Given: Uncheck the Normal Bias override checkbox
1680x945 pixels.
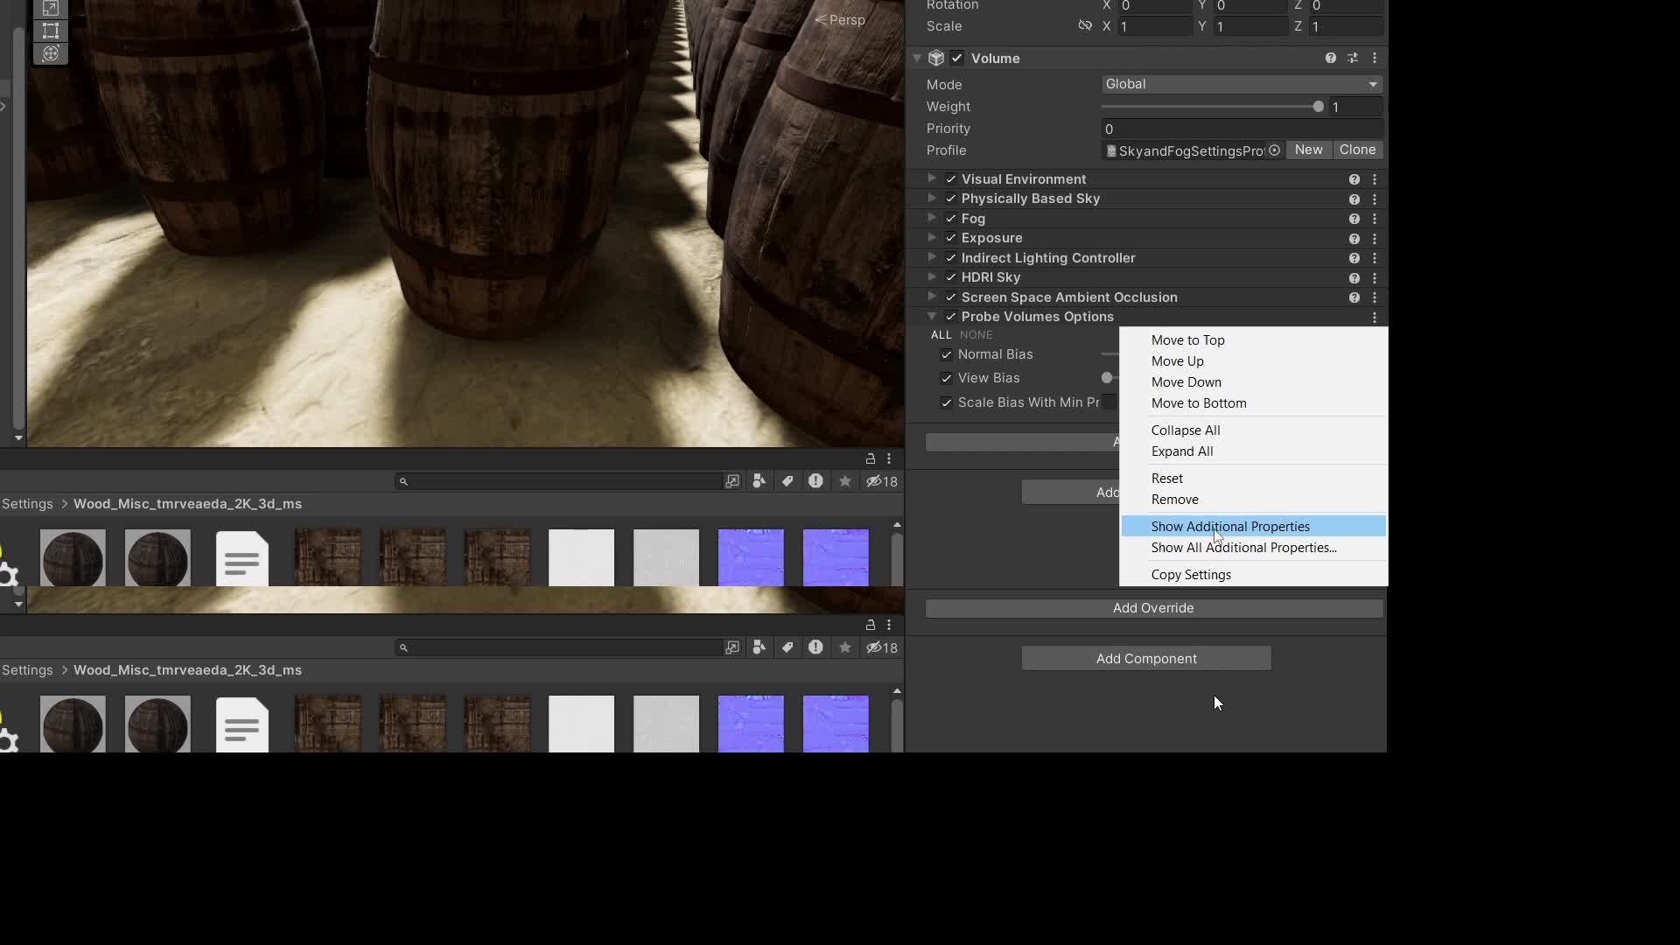Looking at the screenshot, I should [946, 354].
